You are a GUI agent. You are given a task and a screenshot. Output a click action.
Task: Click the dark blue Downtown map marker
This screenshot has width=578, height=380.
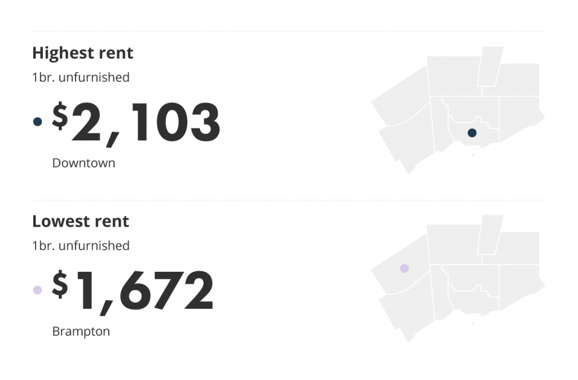pyautogui.click(x=472, y=133)
